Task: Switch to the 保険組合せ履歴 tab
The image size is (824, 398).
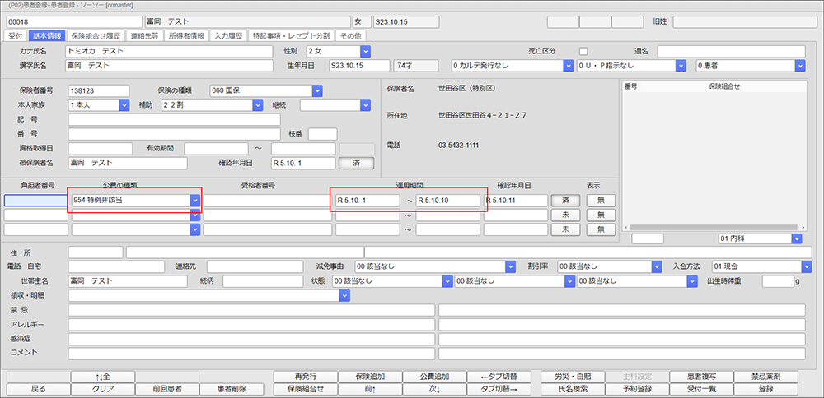Action: click(x=96, y=35)
